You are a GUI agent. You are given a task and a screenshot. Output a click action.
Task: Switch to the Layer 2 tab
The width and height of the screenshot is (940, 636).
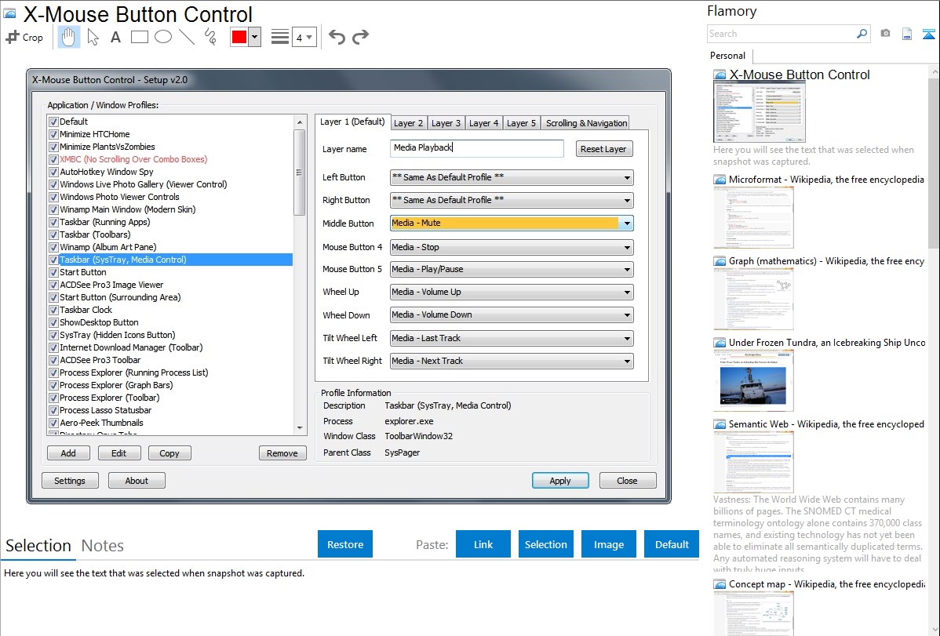coord(408,123)
